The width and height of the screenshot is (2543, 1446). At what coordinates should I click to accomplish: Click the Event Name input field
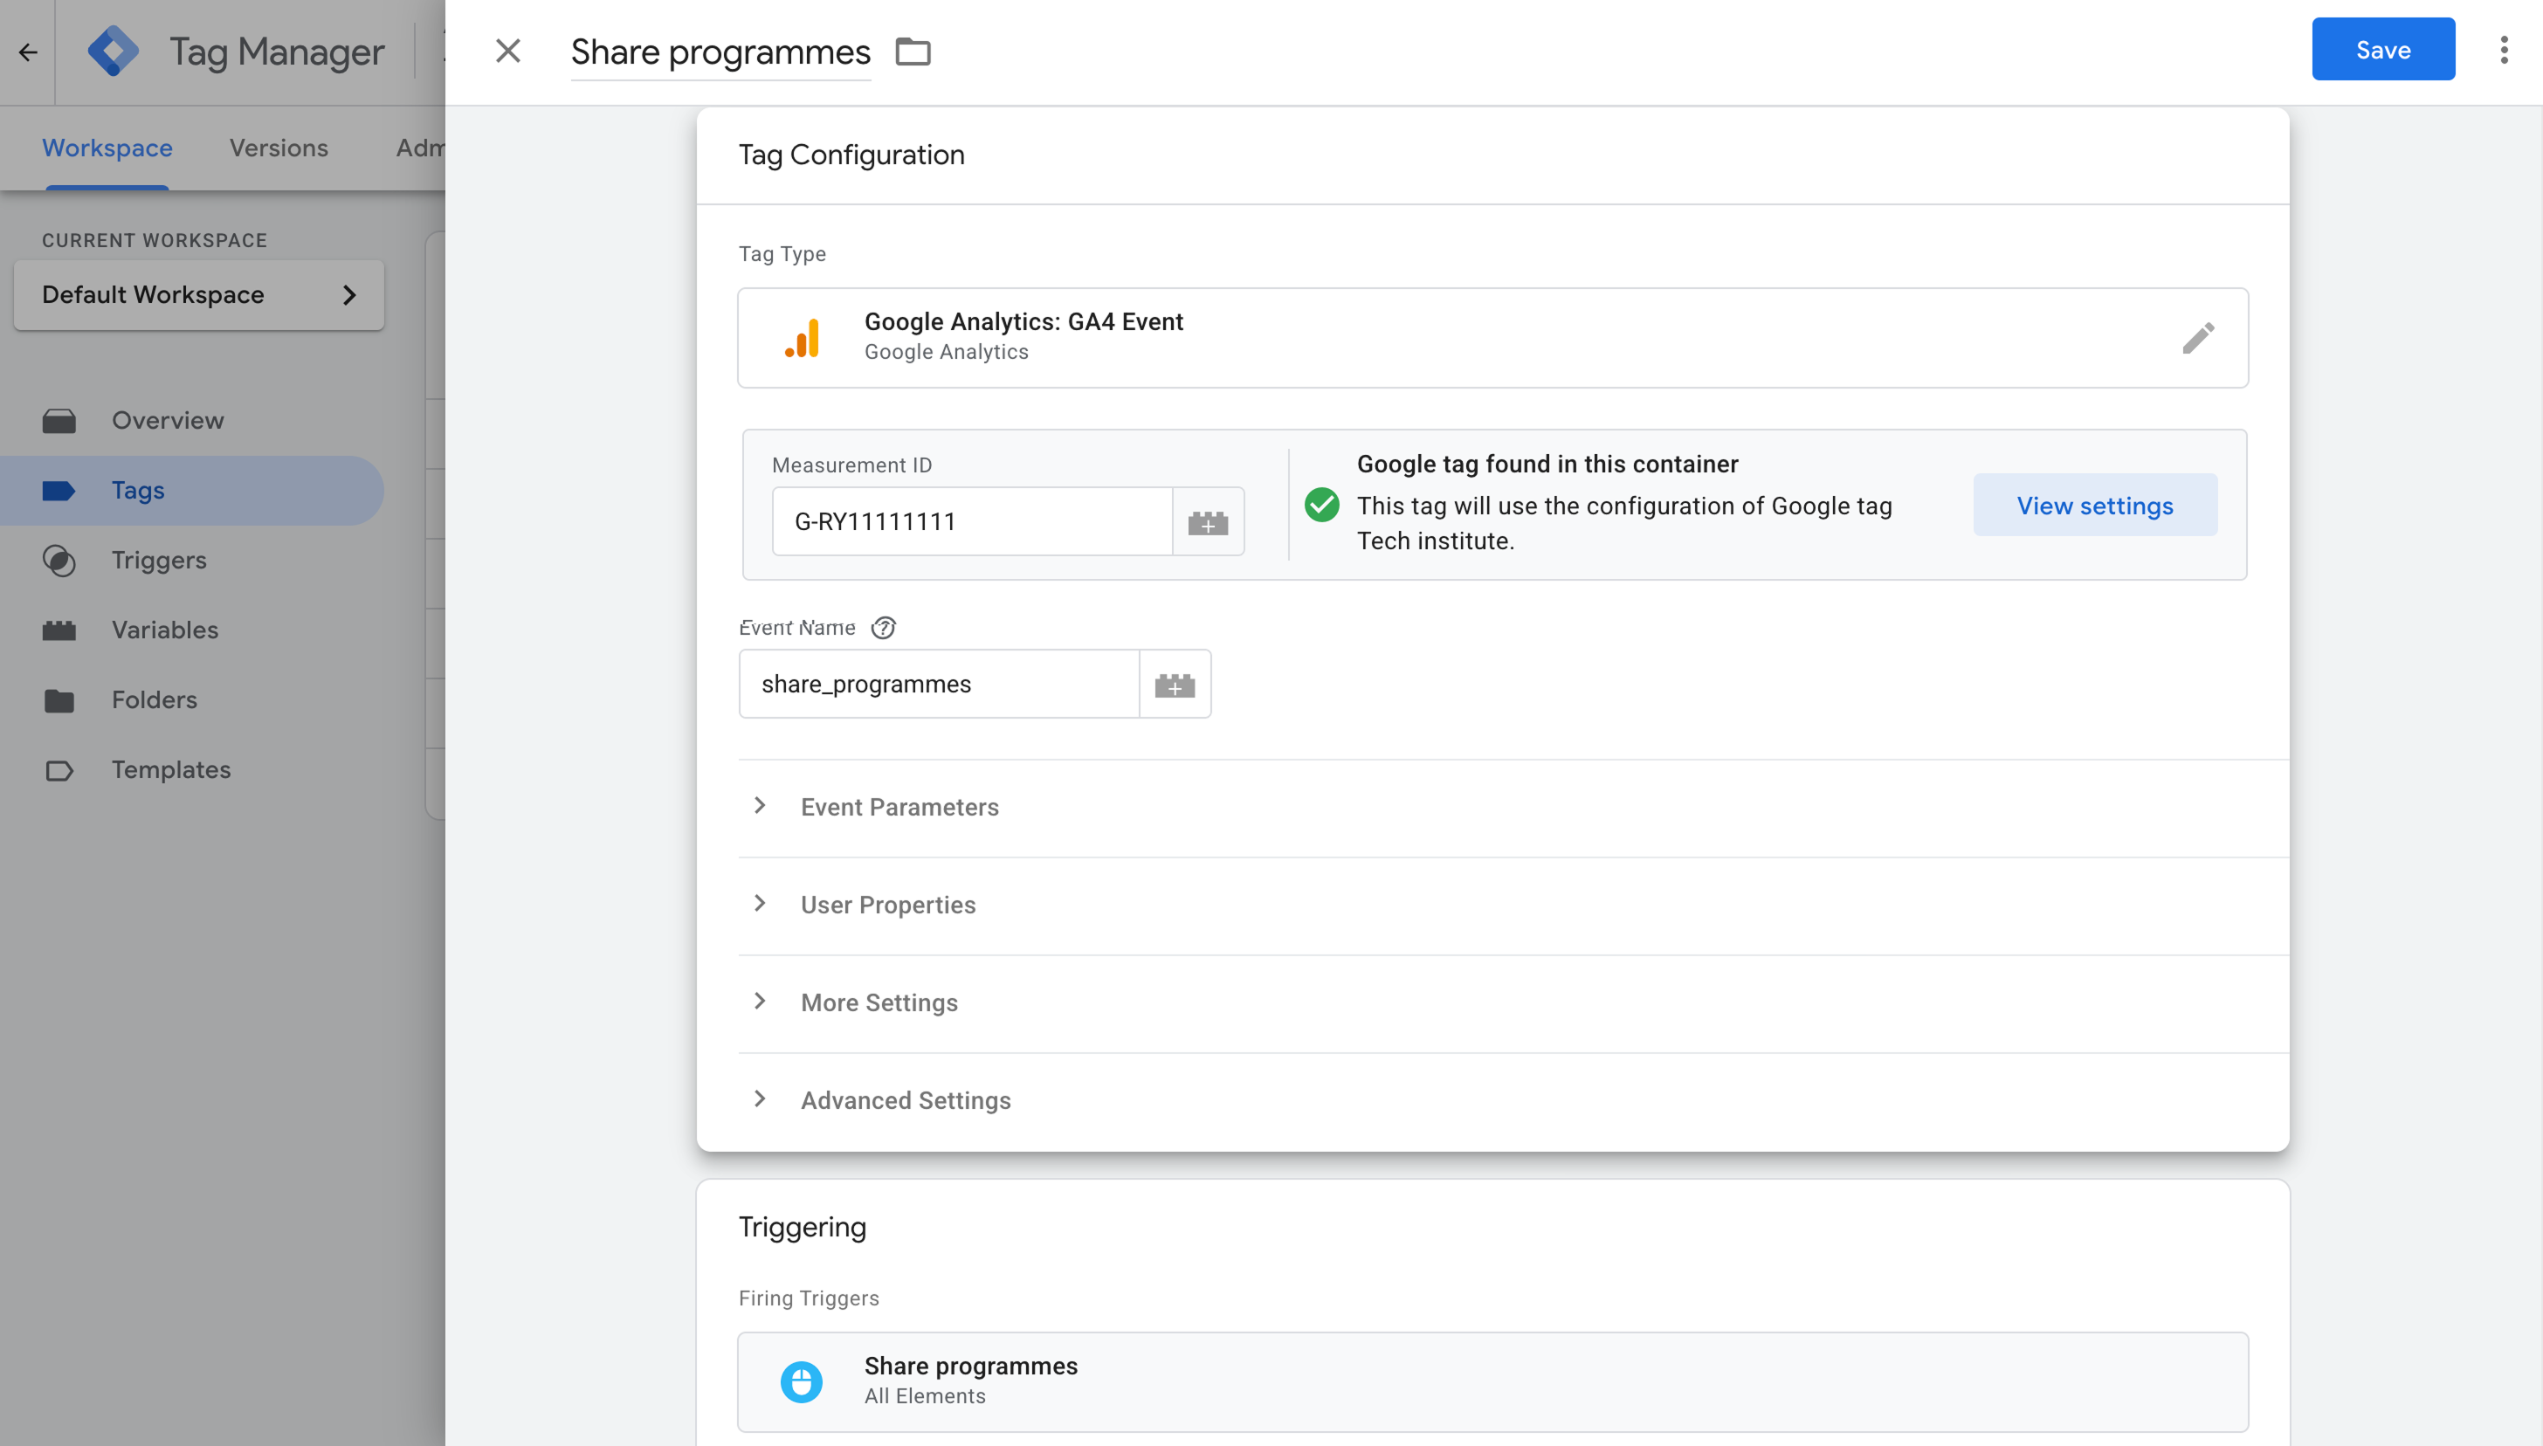click(x=940, y=685)
